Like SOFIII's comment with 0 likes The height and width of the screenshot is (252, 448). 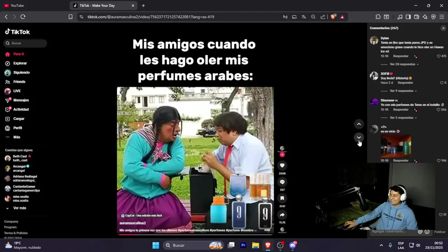442,83
